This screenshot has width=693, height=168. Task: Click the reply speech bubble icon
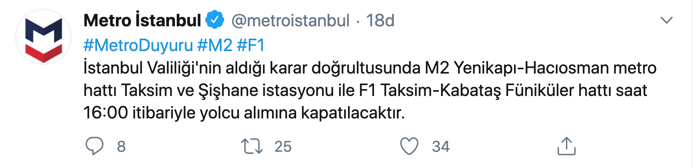point(94,146)
